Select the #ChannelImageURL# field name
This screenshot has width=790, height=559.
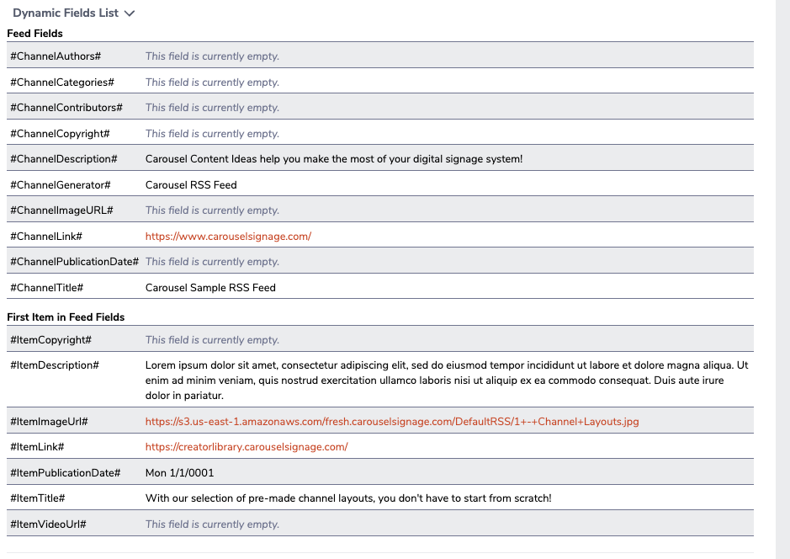(61, 210)
